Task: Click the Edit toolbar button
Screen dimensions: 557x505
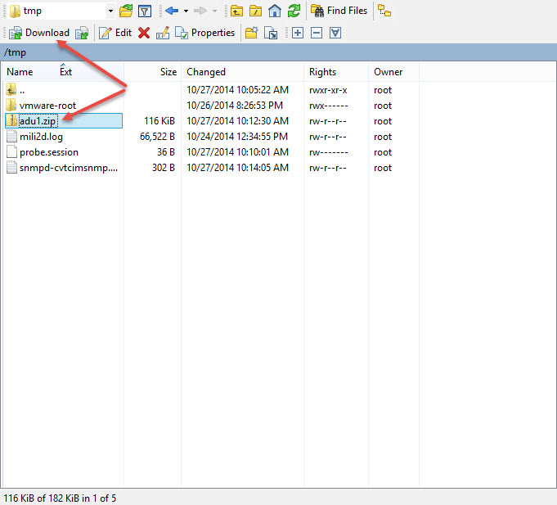Action: 115,33
